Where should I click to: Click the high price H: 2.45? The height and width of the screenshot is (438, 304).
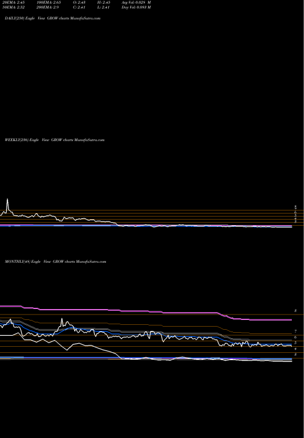tap(103, 2)
